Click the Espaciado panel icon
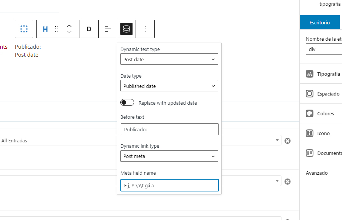Image resolution: width=342 pixels, height=220 pixels. click(x=310, y=94)
